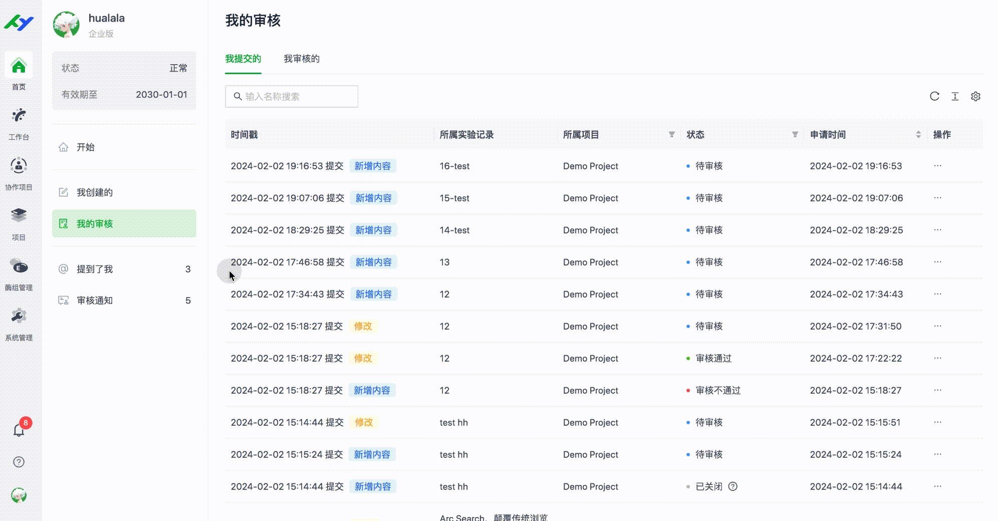This screenshot has height=521, width=998.
Task: Open 我创建的 in side menu
Action: [95, 192]
